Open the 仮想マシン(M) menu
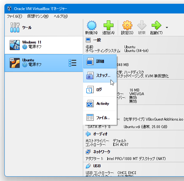The height and width of the screenshot is (181, 184). [38, 16]
